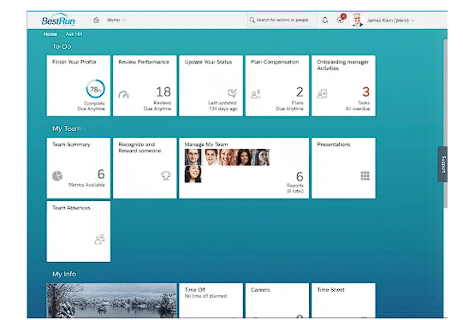Open the winter landscape photo tile

click(x=111, y=300)
